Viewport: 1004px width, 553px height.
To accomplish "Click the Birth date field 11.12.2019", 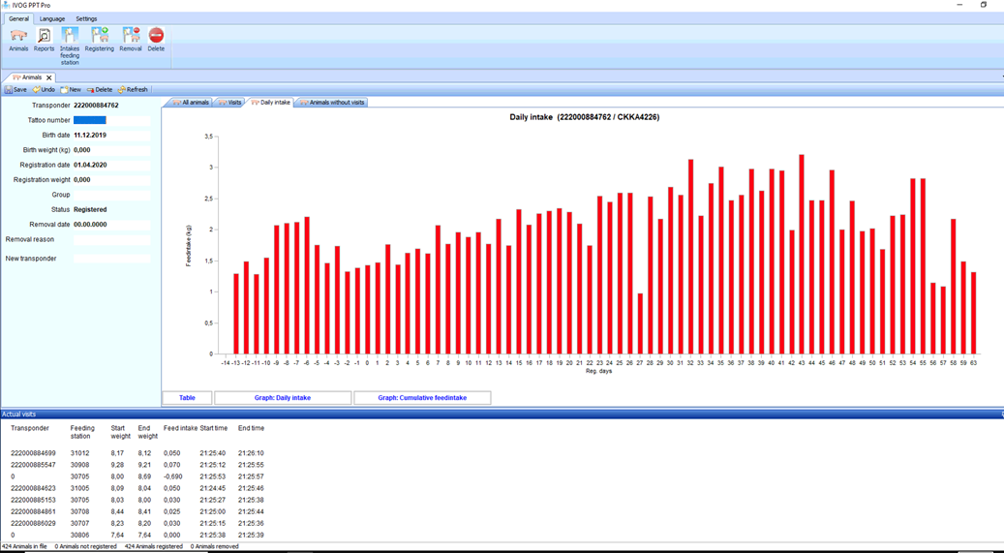I will point(111,136).
